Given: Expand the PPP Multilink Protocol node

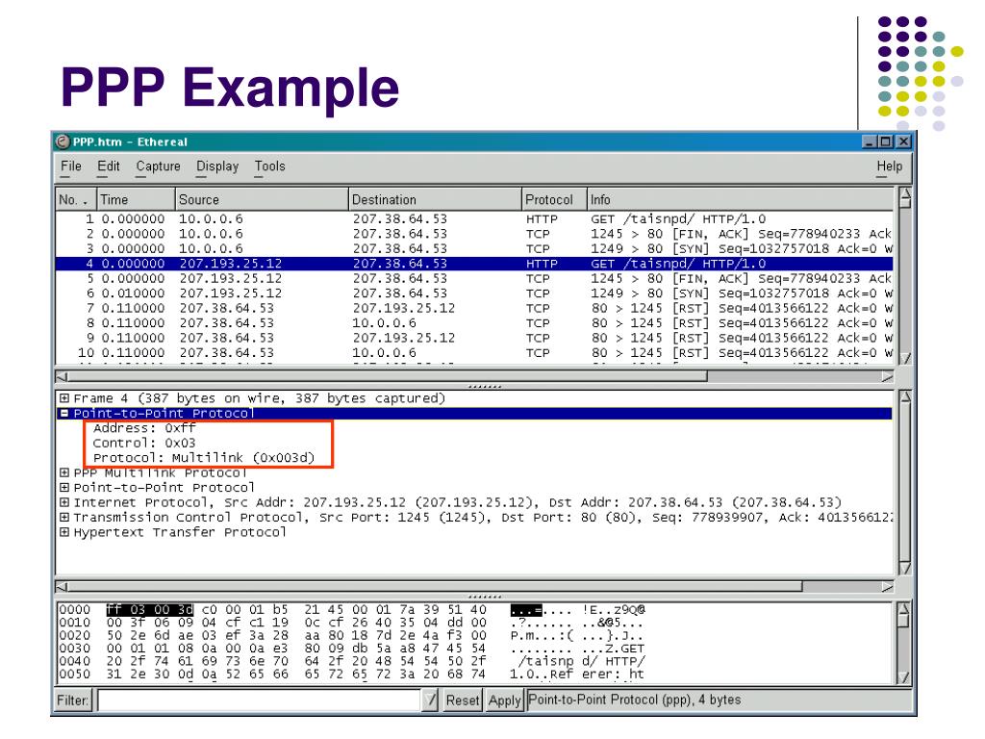Looking at the screenshot, I should tap(64, 472).
